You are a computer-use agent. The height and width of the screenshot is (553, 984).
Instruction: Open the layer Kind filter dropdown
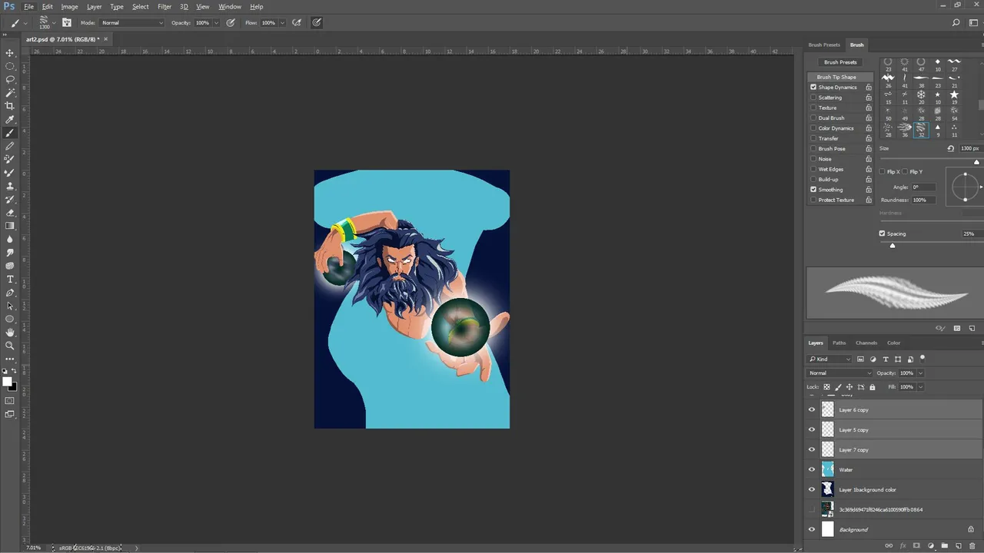[x=829, y=359]
